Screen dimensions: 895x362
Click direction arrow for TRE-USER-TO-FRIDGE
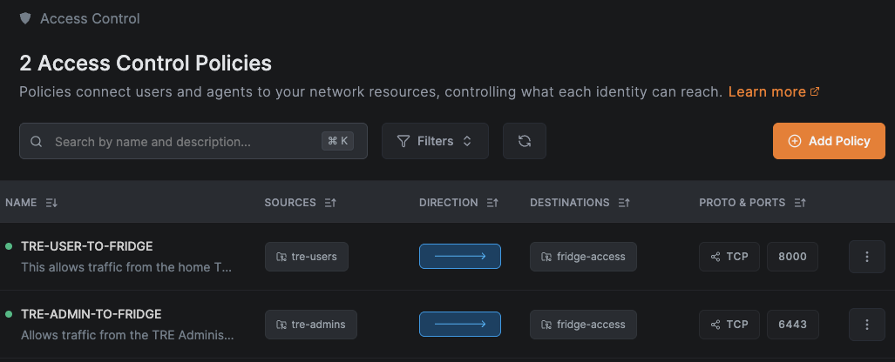tap(460, 257)
